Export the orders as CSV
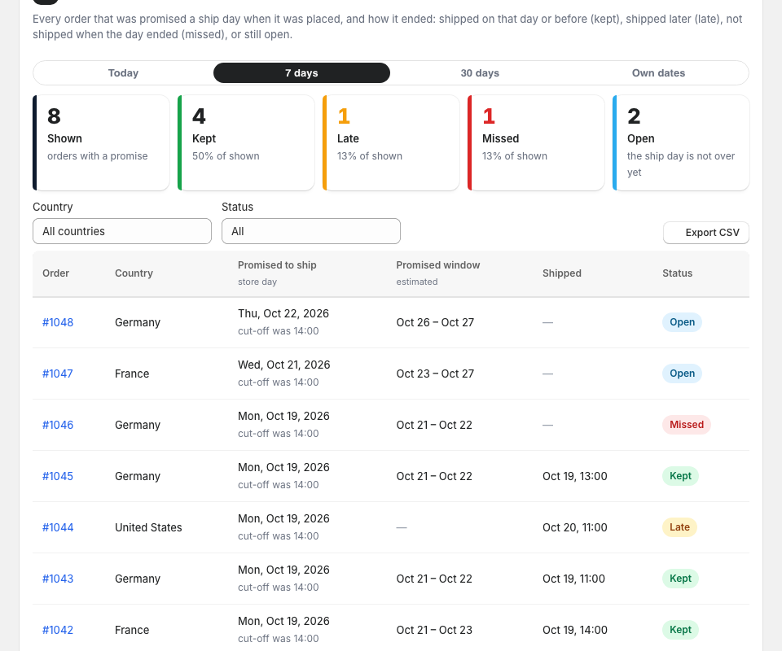 (705, 233)
